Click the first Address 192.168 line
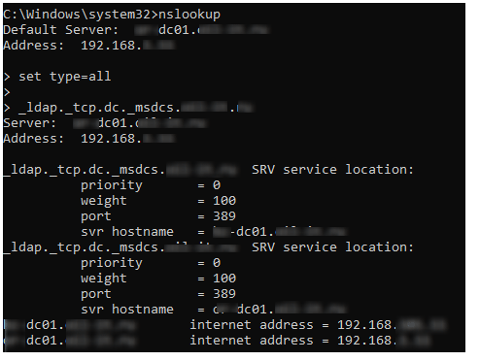The width and height of the screenshot is (480, 361). [89, 46]
